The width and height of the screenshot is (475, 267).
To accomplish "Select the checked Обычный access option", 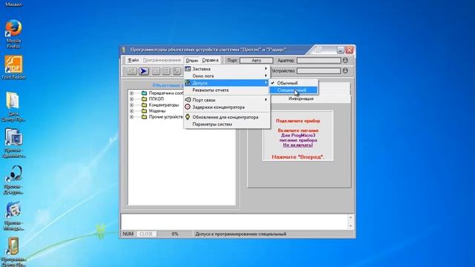I will point(293,82).
